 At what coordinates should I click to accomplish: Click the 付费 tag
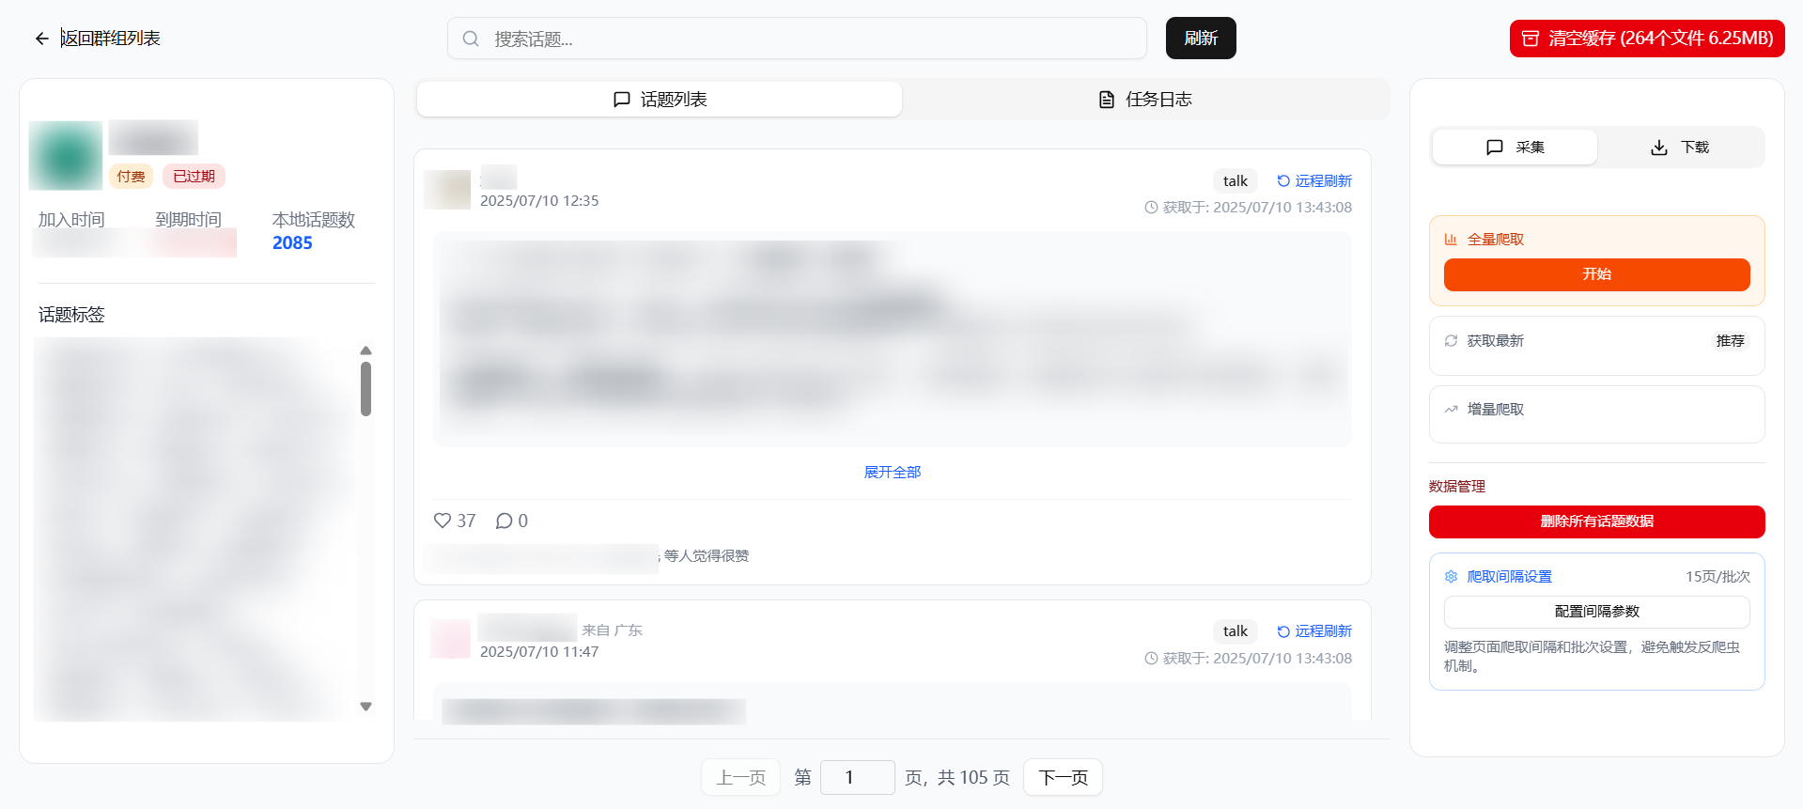click(131, 177)
